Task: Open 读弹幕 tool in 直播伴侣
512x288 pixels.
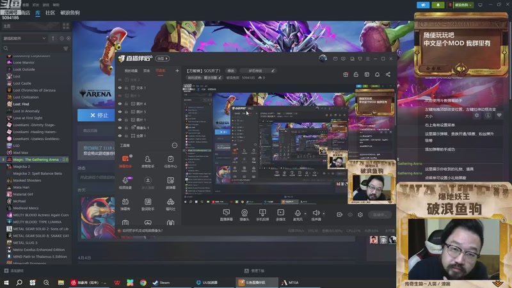Action: pos(170,182)
